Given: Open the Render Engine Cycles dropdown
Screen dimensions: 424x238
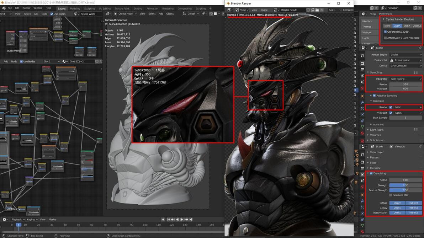Looking at the screenshot, I should (406, 55).
